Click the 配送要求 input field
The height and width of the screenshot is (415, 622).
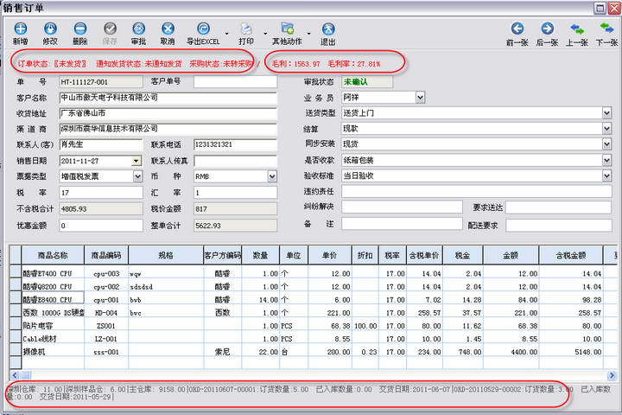pos(559,226)
